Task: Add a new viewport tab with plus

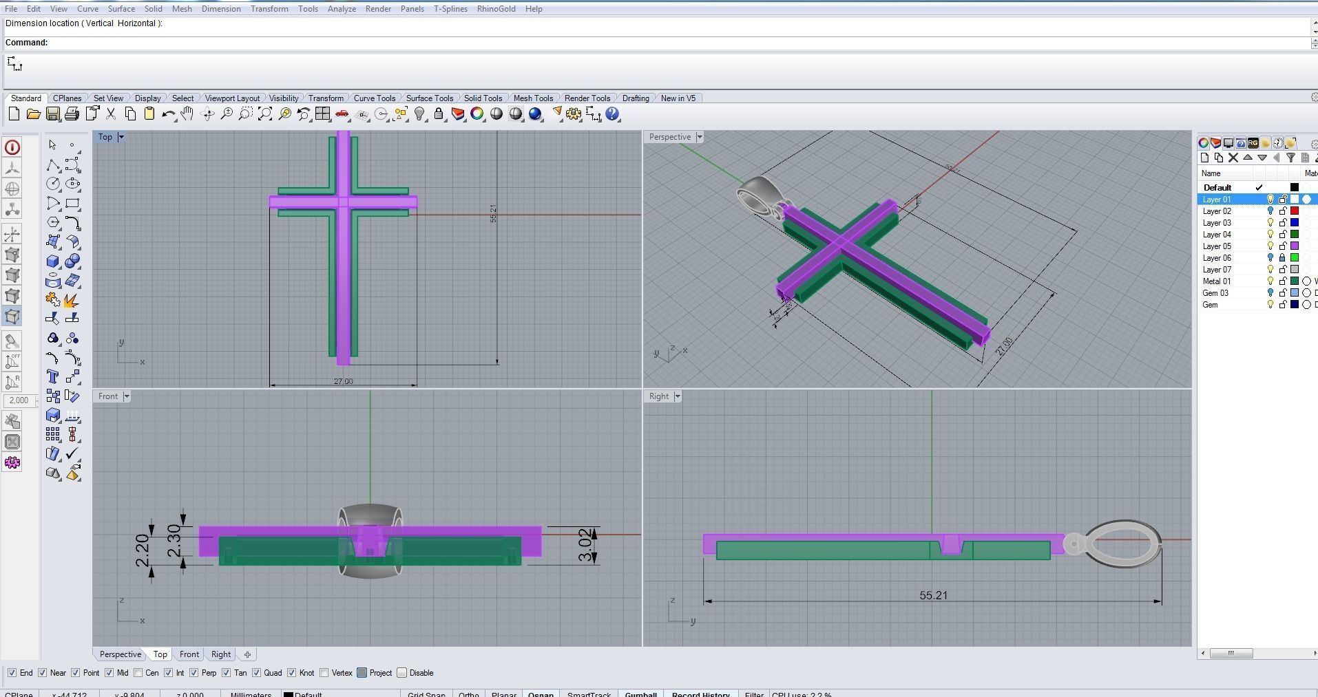Action: coord(247,654)
